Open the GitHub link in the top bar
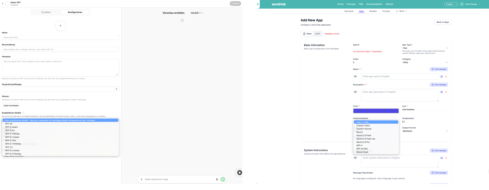489x190 pixels. (389, 4)
